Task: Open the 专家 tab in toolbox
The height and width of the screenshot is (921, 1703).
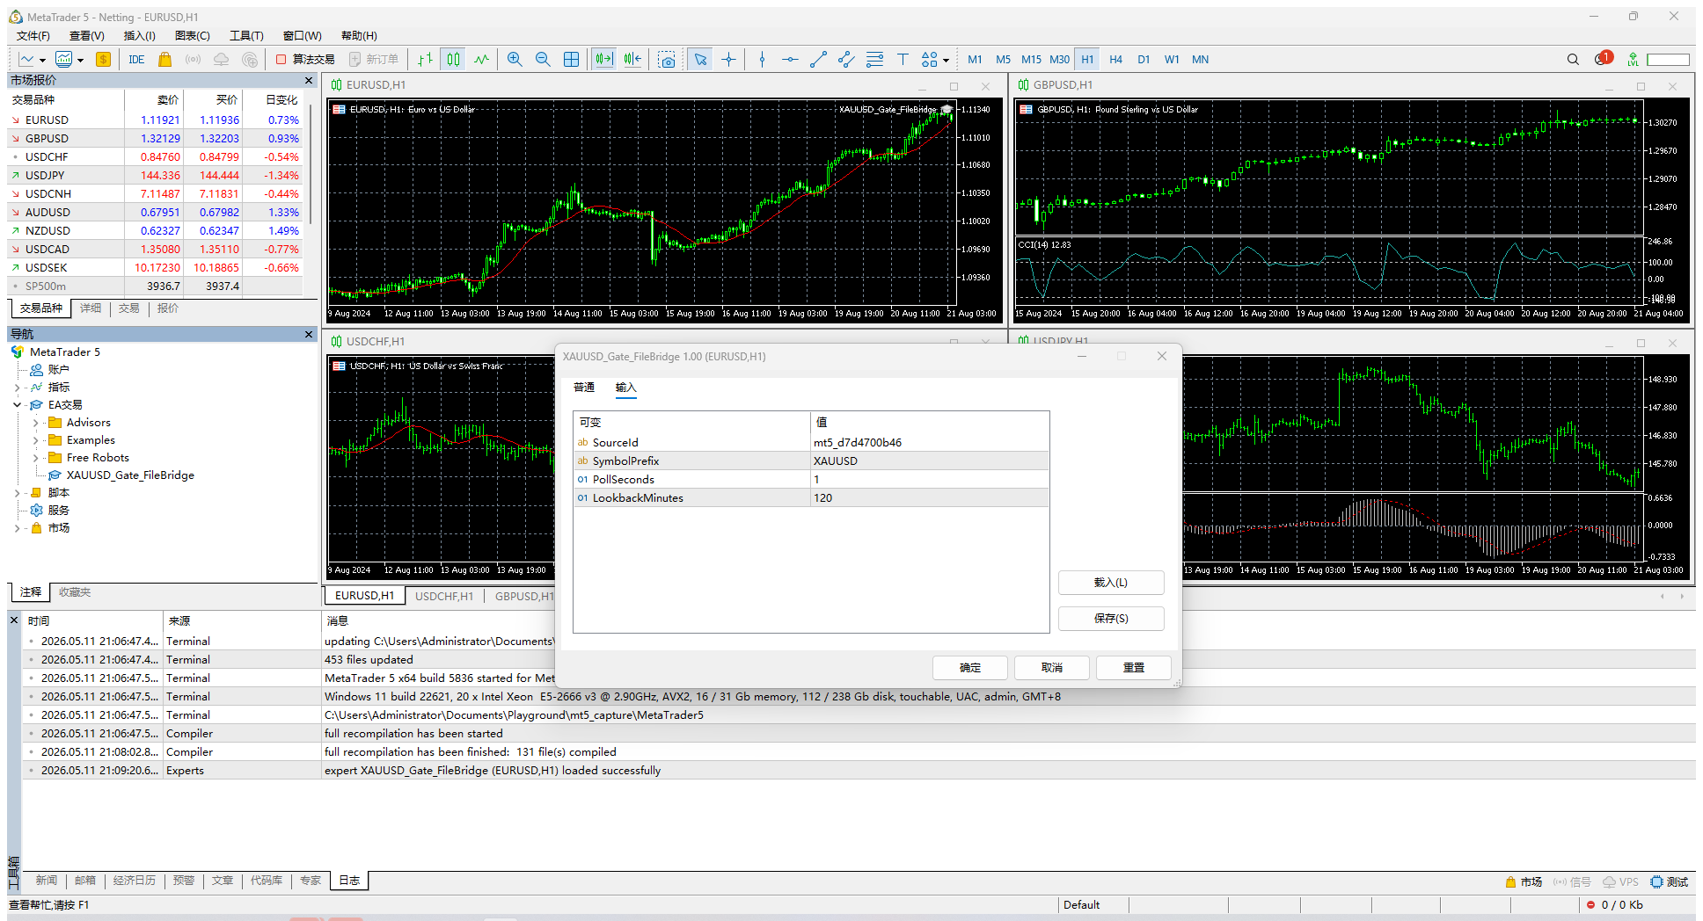Action: 311,881
